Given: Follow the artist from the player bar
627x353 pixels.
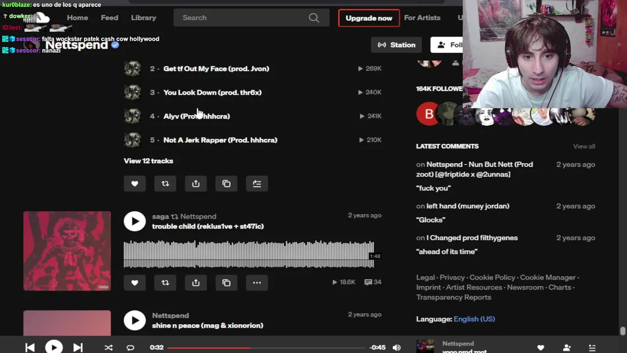Looking at the screenshot, I should click(567, 348).
